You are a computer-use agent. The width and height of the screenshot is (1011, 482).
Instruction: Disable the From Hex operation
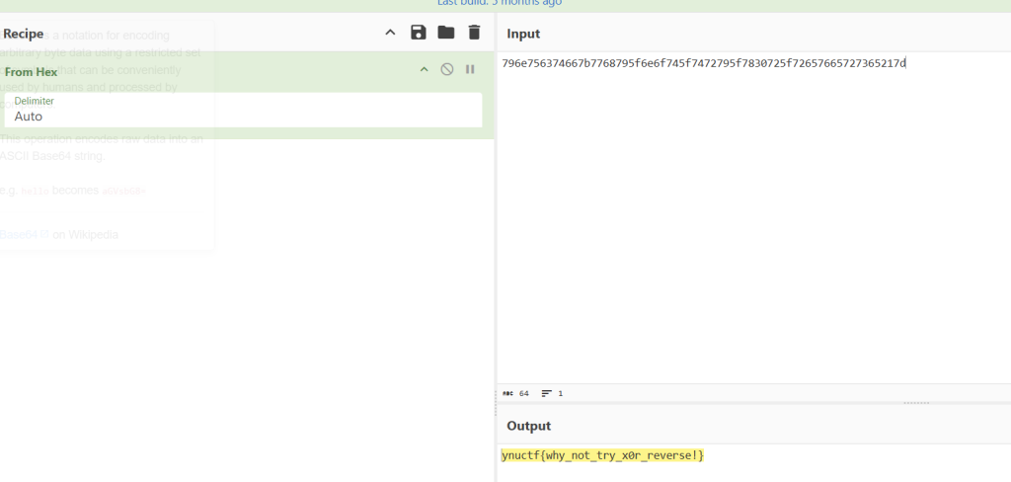click(x=447, y=69)
